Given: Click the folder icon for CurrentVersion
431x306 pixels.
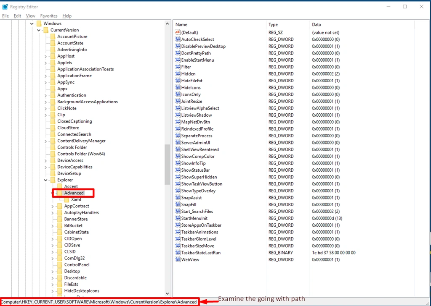Looking at the screenshot, I should point(46,30).
